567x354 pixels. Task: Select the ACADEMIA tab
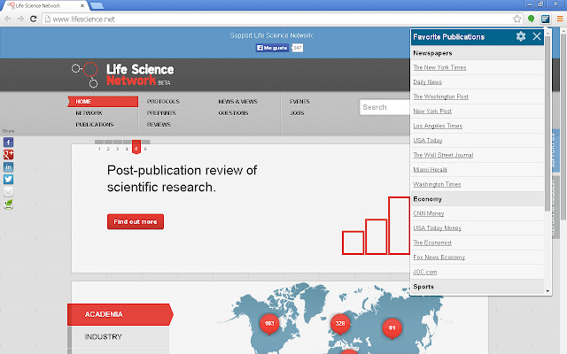coord(120,314)
